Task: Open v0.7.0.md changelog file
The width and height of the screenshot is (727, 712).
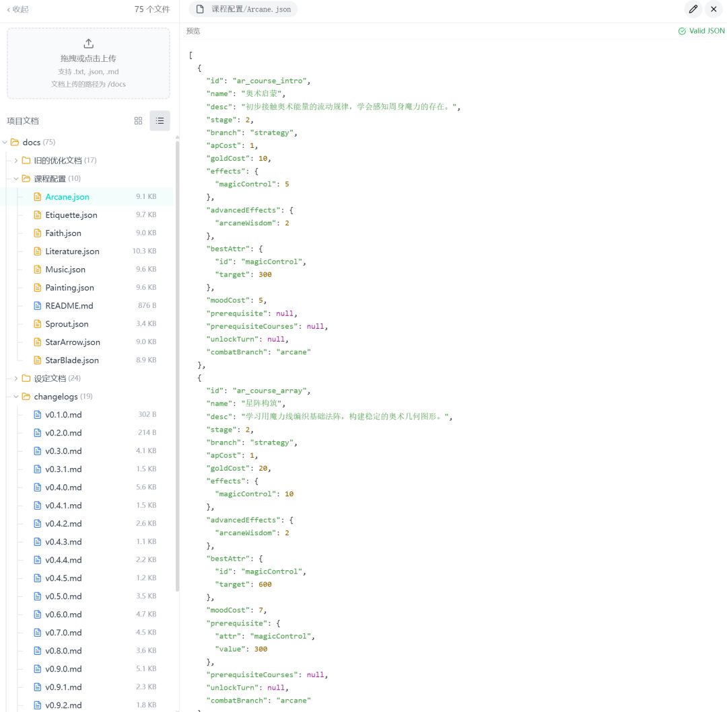Action: (x=63, y=633)
